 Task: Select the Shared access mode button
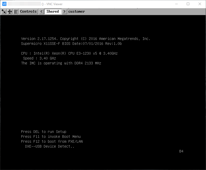53,12
